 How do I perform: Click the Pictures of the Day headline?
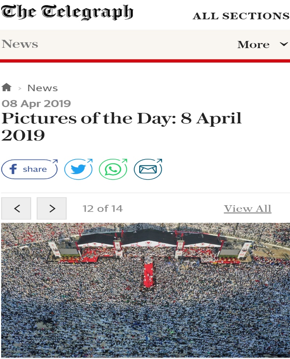pos(121,127)
